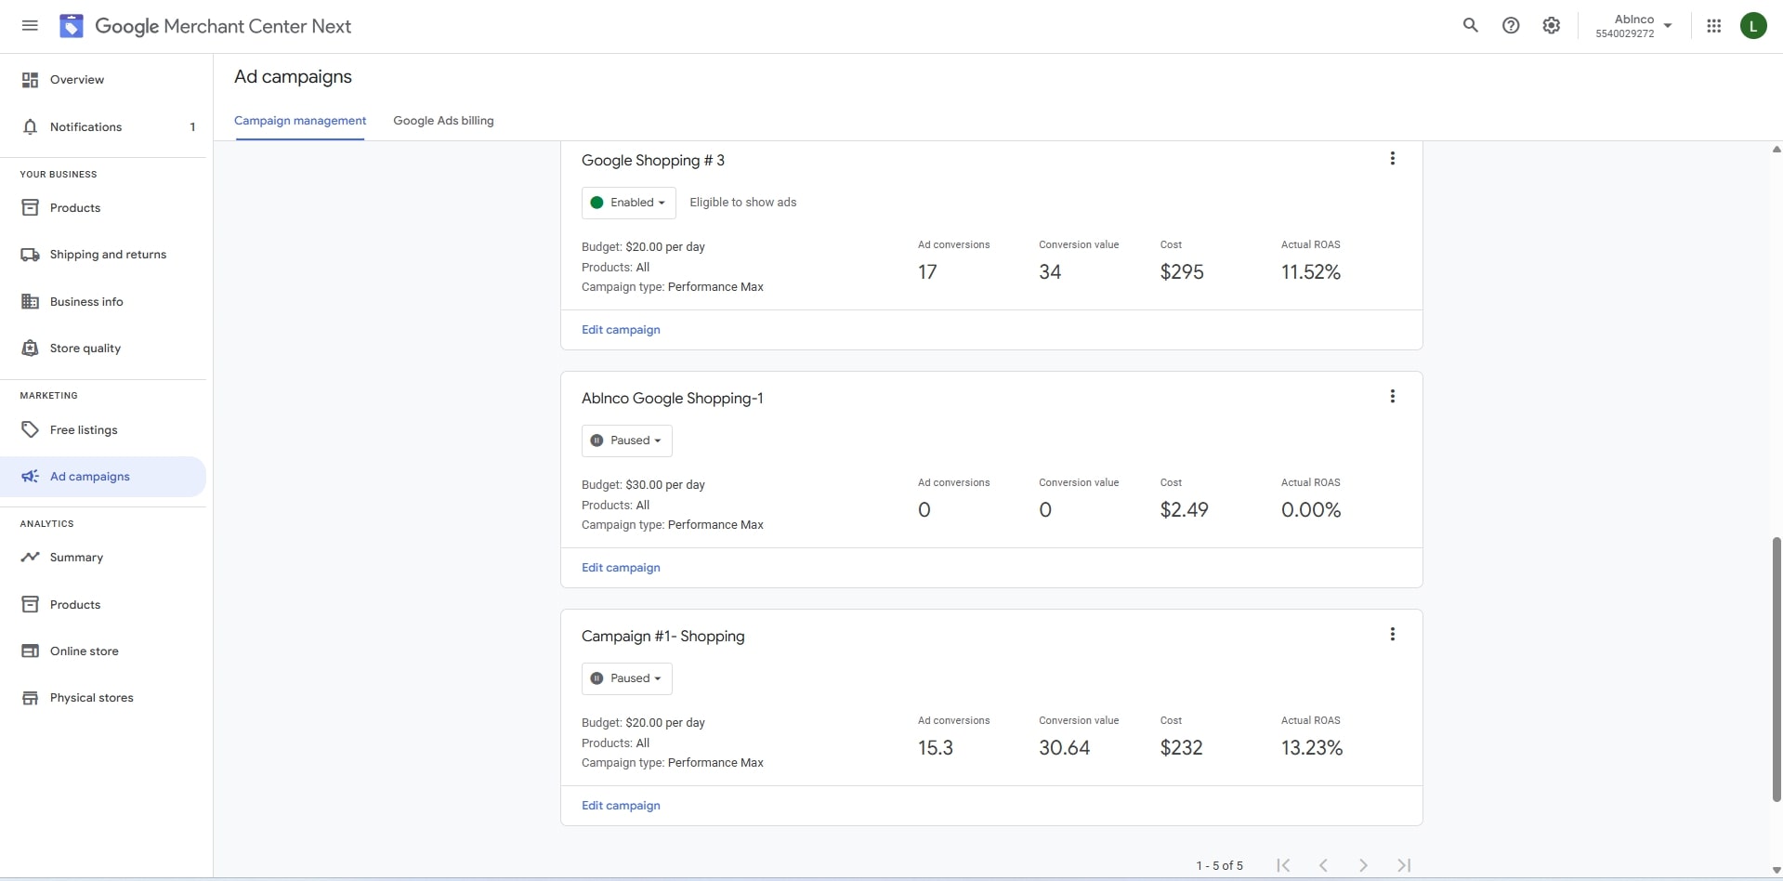The image size is (1783, 881).
Task: Click the Physical stores storefront icon
Action: 31,698
